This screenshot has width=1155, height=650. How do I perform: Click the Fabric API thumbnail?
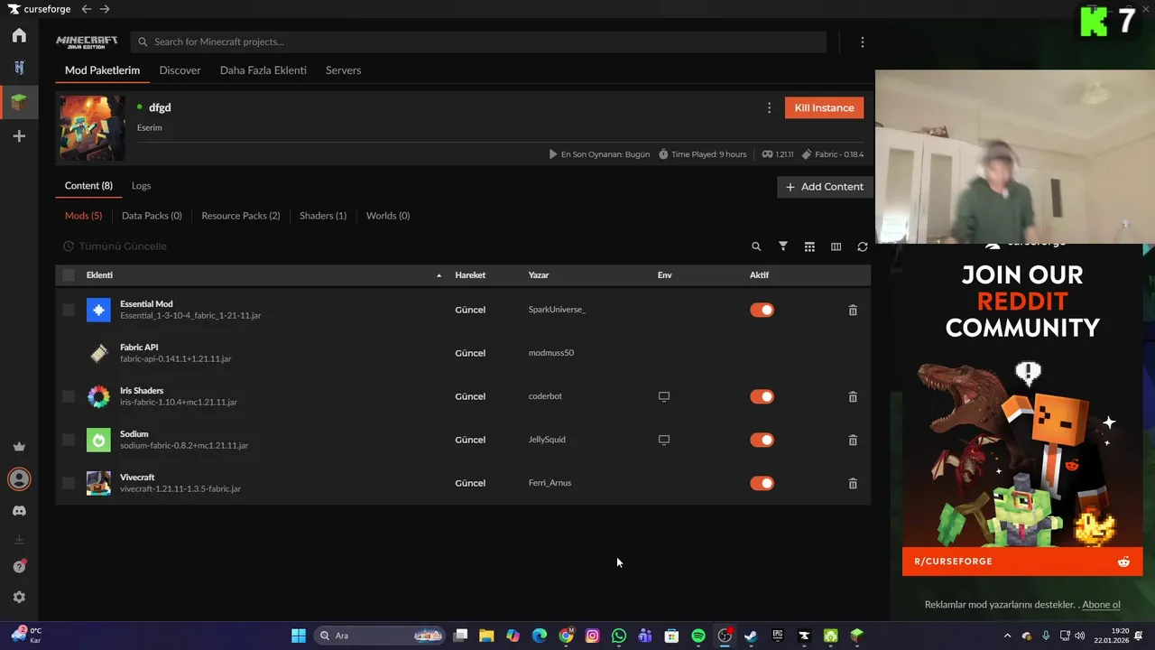98,353
